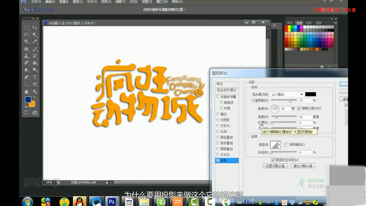Image resolution: width=366 pixels, height=206 pixels.
Task: Uncheck the 使用全局光 option
Action: [299, 109]
